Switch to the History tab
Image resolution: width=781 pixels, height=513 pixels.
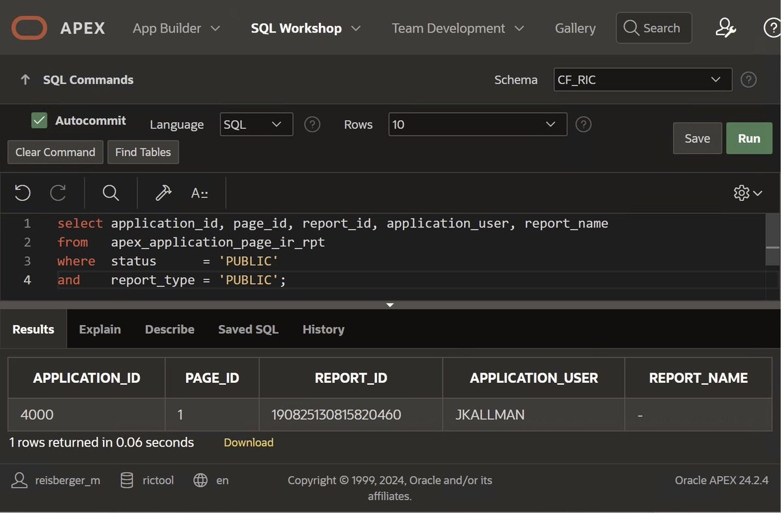323,329
